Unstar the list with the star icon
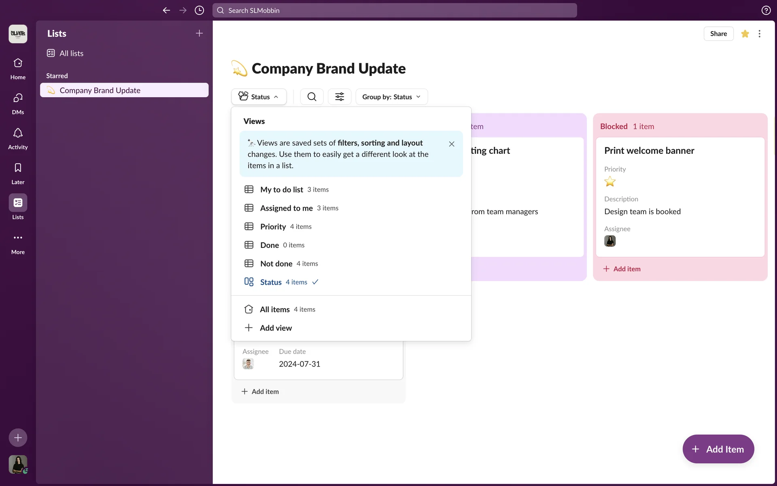This screenshot has height=486, width=777. (745, 34)
